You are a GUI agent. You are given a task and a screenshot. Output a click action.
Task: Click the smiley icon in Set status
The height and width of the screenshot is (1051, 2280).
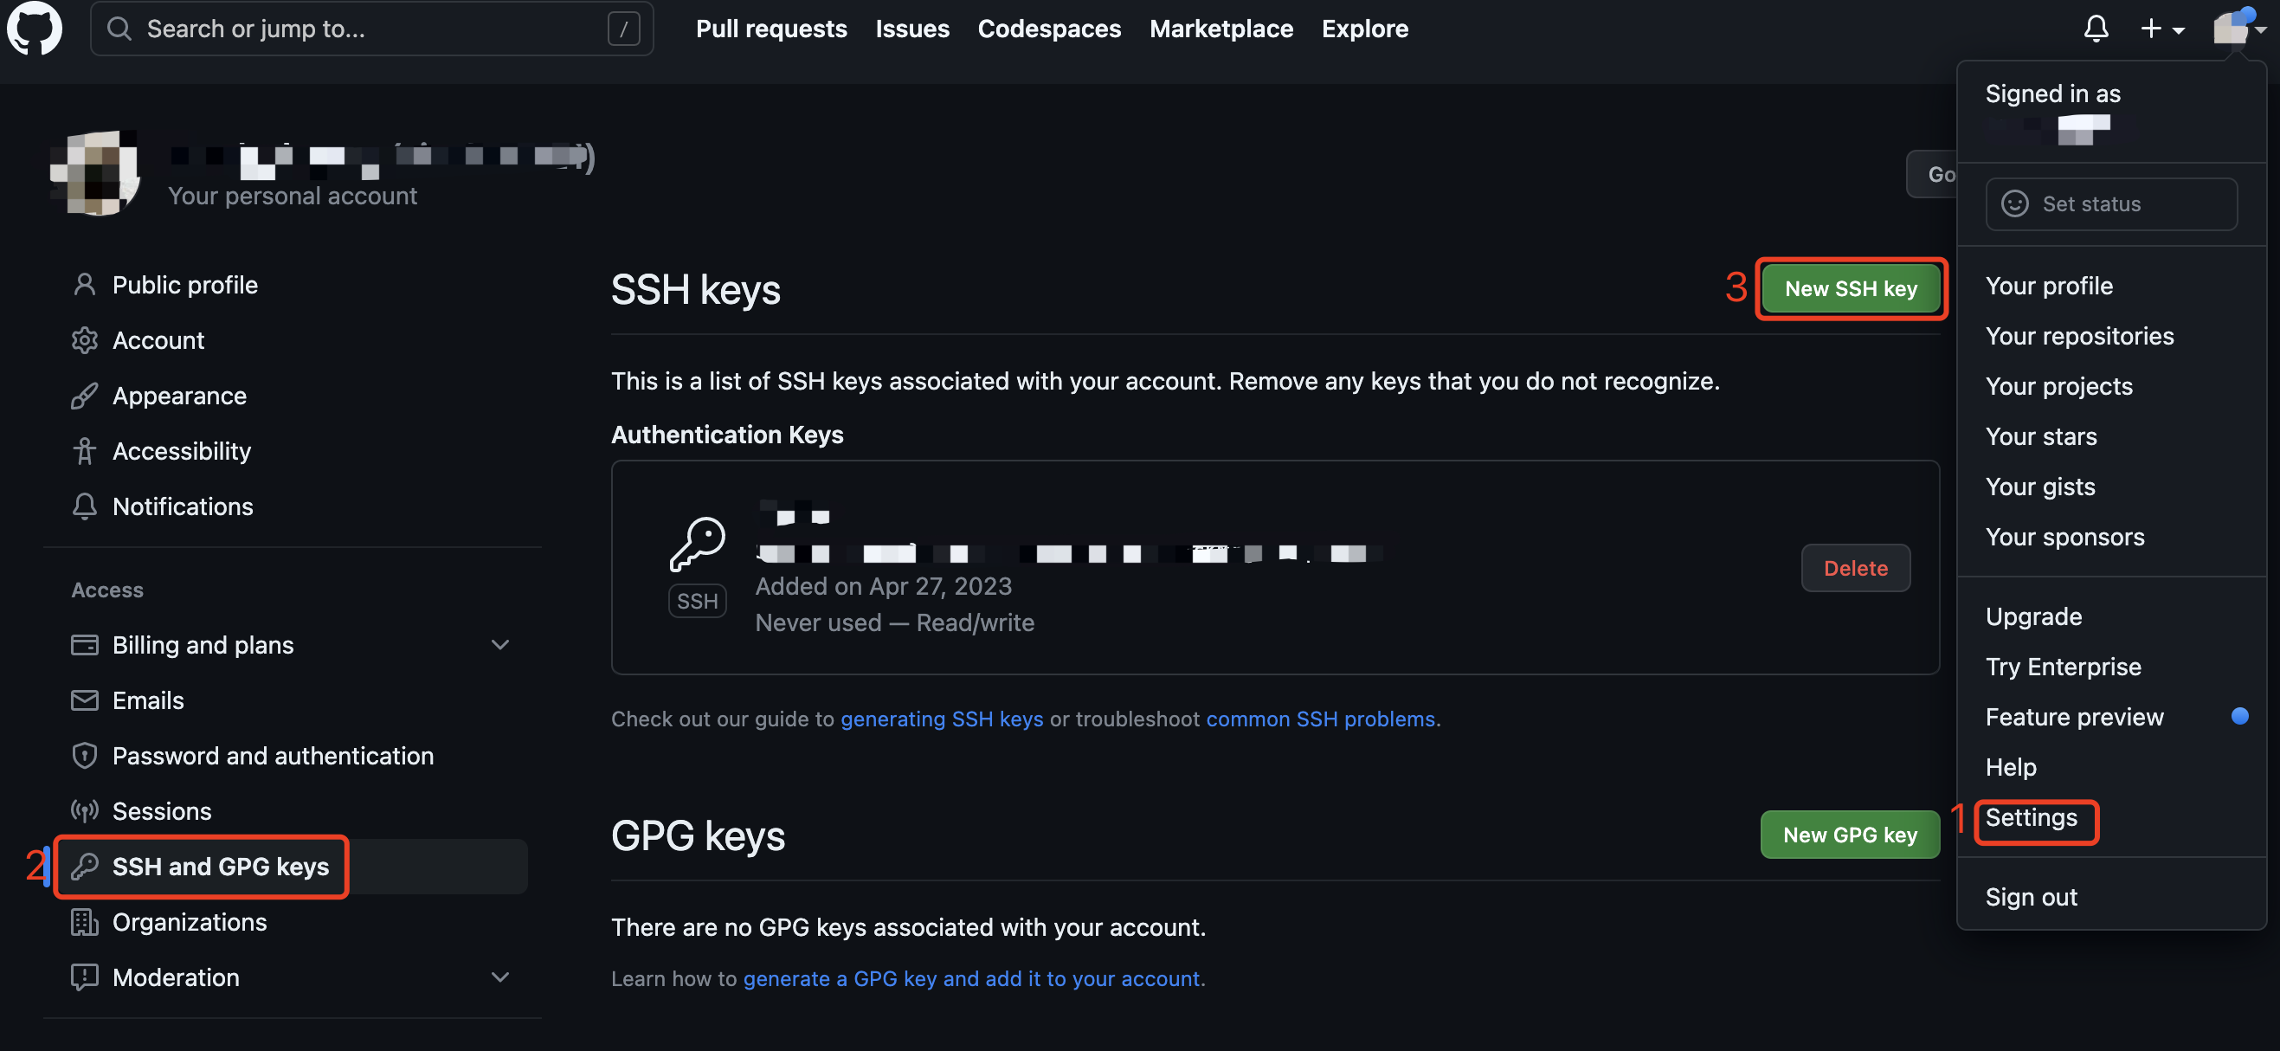click(x=2014, y=203)
